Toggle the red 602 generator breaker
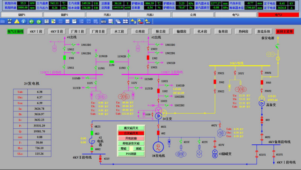 pyautogui.click(x=158, y=133)
